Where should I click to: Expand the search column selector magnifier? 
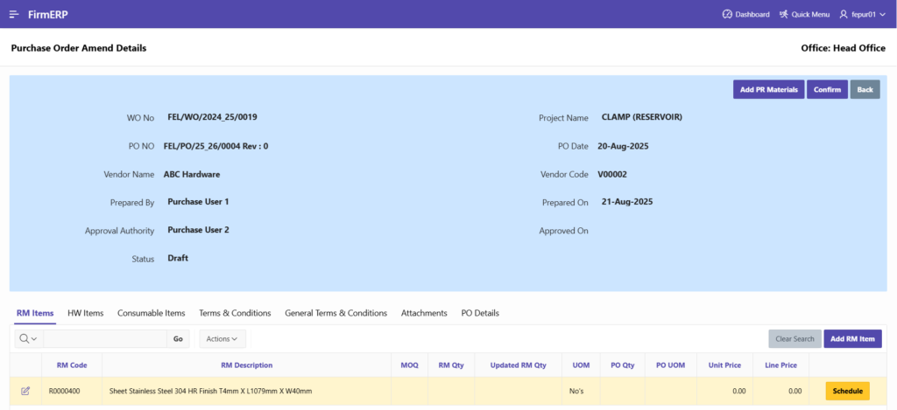29,338
